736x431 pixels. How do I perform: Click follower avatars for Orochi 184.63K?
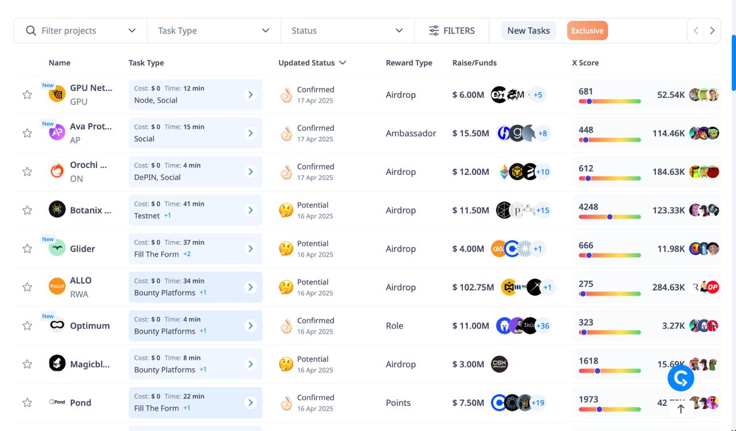pos(704,171)
